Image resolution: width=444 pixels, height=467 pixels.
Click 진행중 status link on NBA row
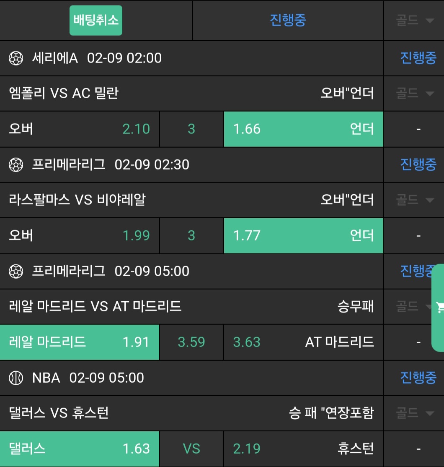coord(418,378)
